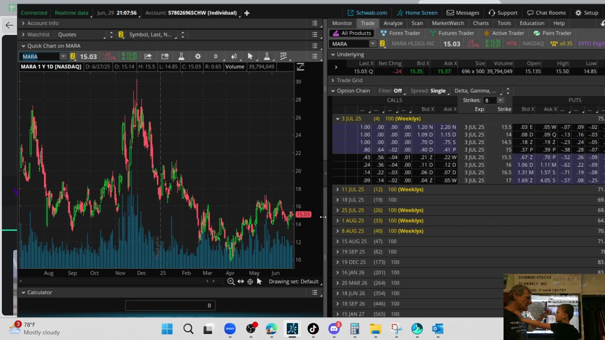This screenshot has width=605, height=340.
Task: Expand the 19 SEP 25 expiration row
Action: point(337,252)
